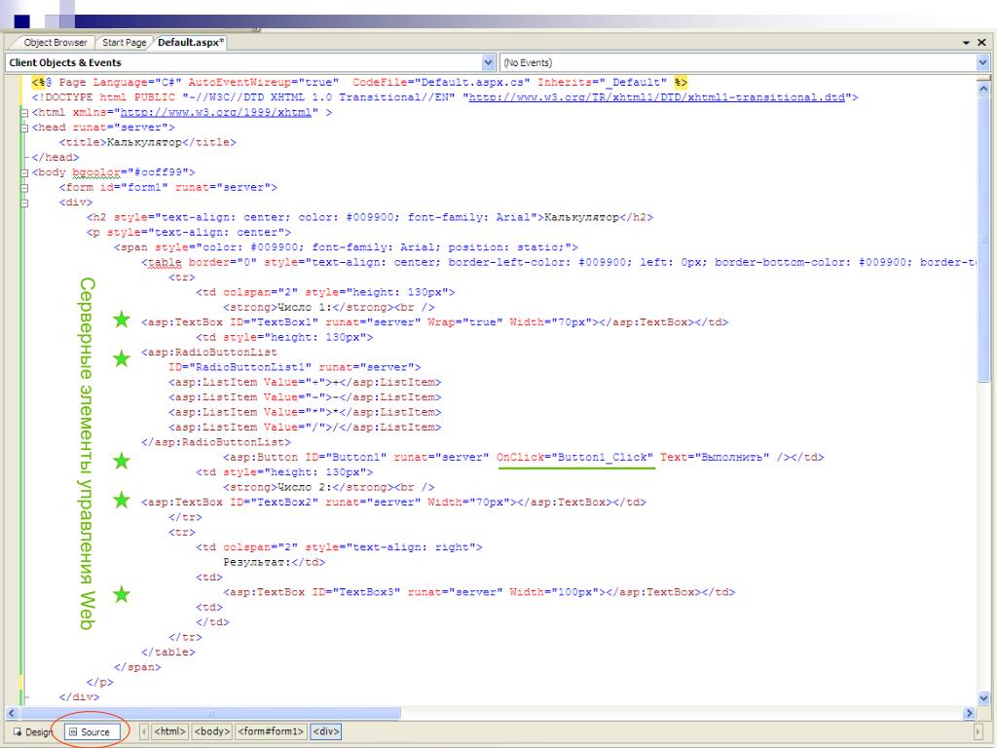Click the Результат:</td> line
This screenshot has height=748, width=997.
click(x=274, y=562)
